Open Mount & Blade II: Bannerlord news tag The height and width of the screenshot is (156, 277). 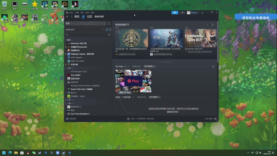click(198, 52)
